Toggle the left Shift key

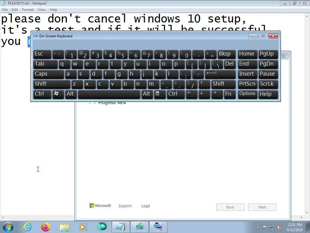click(x=52, y=84)
